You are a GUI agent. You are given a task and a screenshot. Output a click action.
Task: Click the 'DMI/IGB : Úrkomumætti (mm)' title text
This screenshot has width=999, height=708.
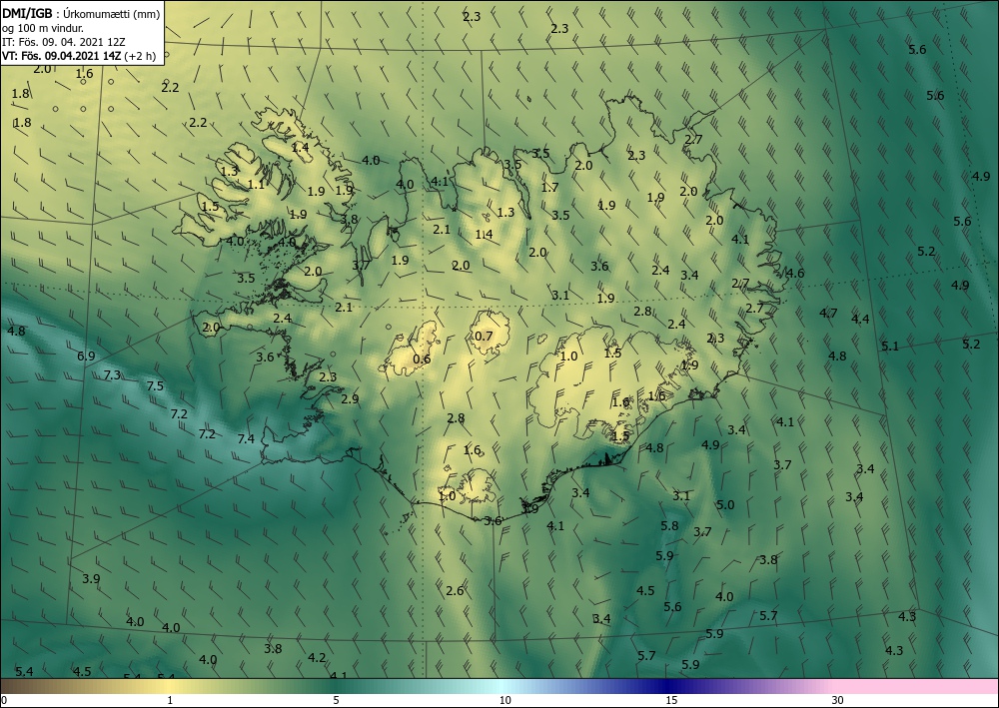click(x=81, y=13)
